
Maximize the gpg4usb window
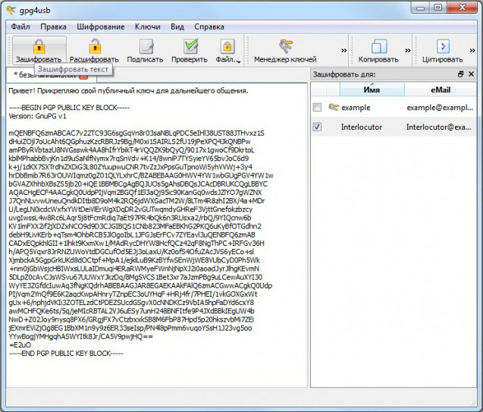[438, 8]
